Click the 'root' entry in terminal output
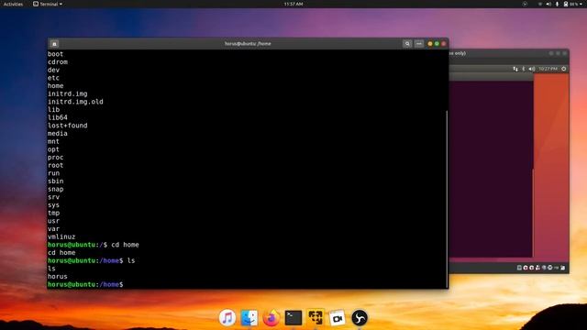 pos(55,165)
